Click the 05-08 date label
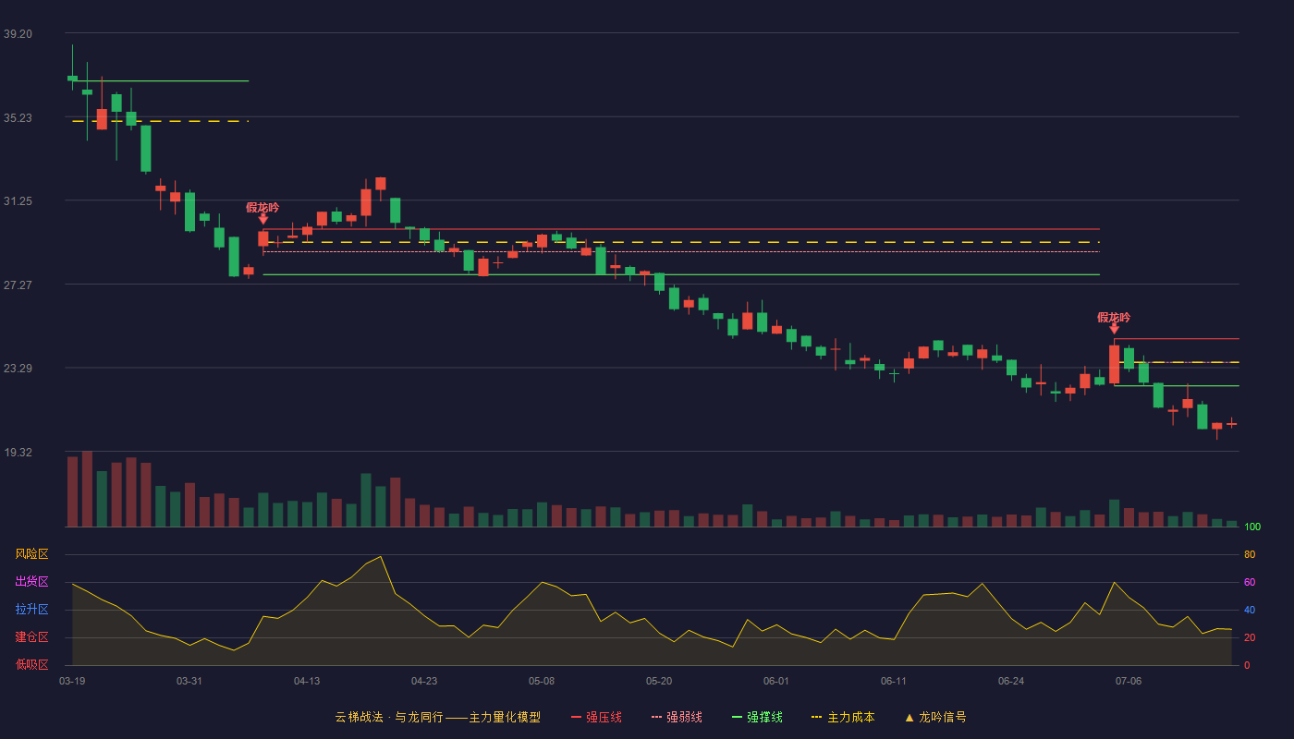Viewport: 1294px width, 739px height. coord(542,681)
